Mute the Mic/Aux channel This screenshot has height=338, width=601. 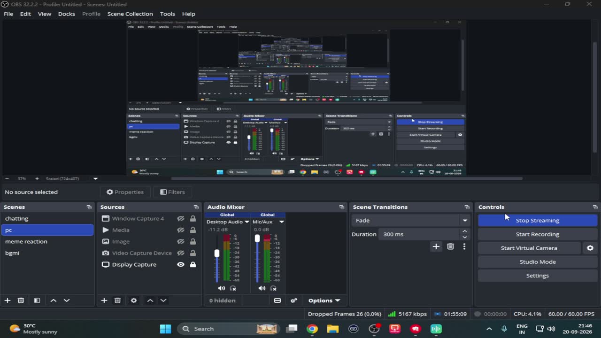click(x=262, y=288)
